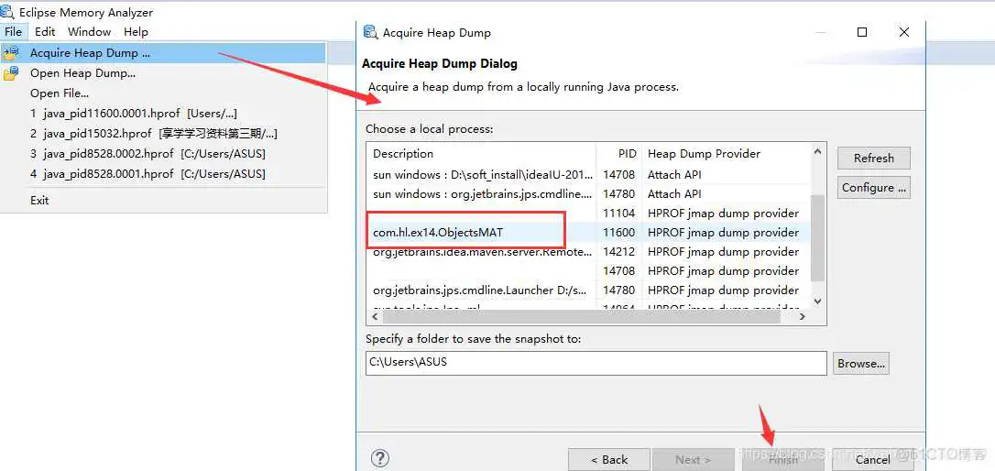Go back with the < Back button

click(x=609, y=459)
